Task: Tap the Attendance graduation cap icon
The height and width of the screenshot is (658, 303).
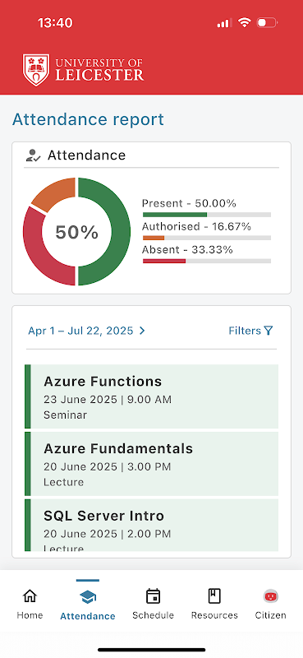Action: point(88,597)
